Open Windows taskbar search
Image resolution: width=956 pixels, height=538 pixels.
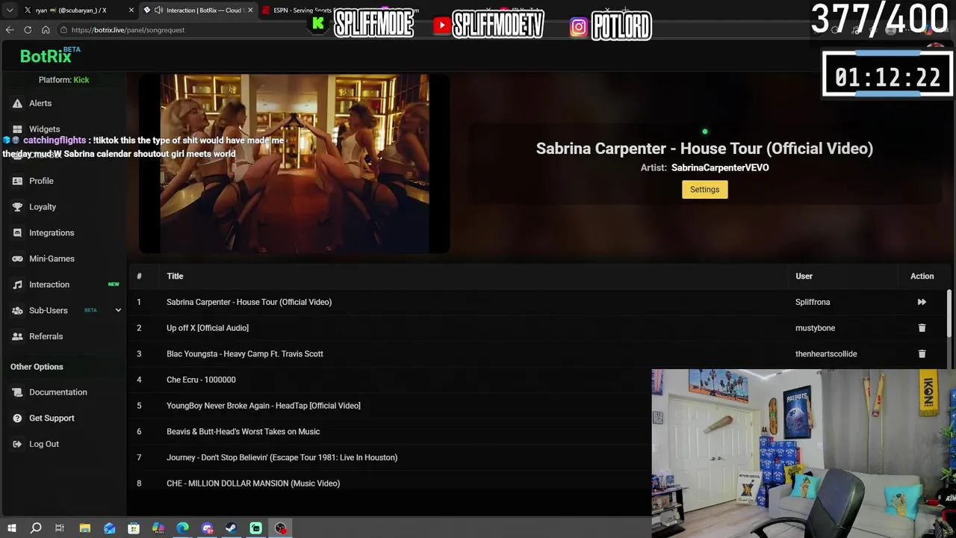(36, 528)
